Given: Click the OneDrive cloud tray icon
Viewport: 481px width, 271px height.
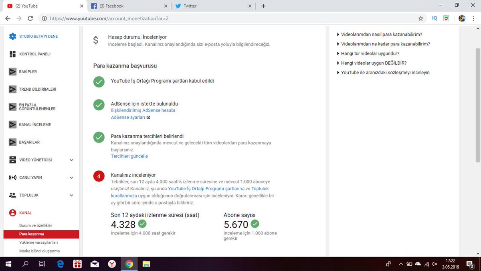Looking at the screenshot, I should [418, 264].
